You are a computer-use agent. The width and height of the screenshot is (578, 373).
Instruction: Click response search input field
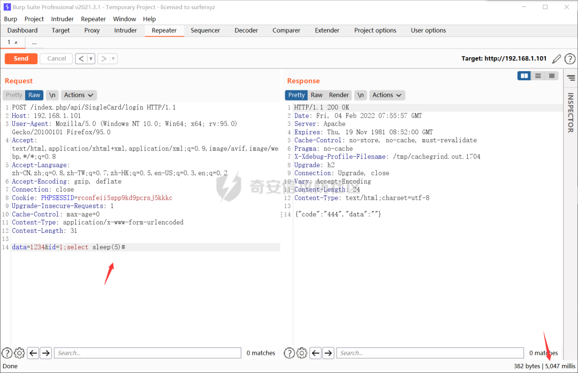click(x=430, y=353)
